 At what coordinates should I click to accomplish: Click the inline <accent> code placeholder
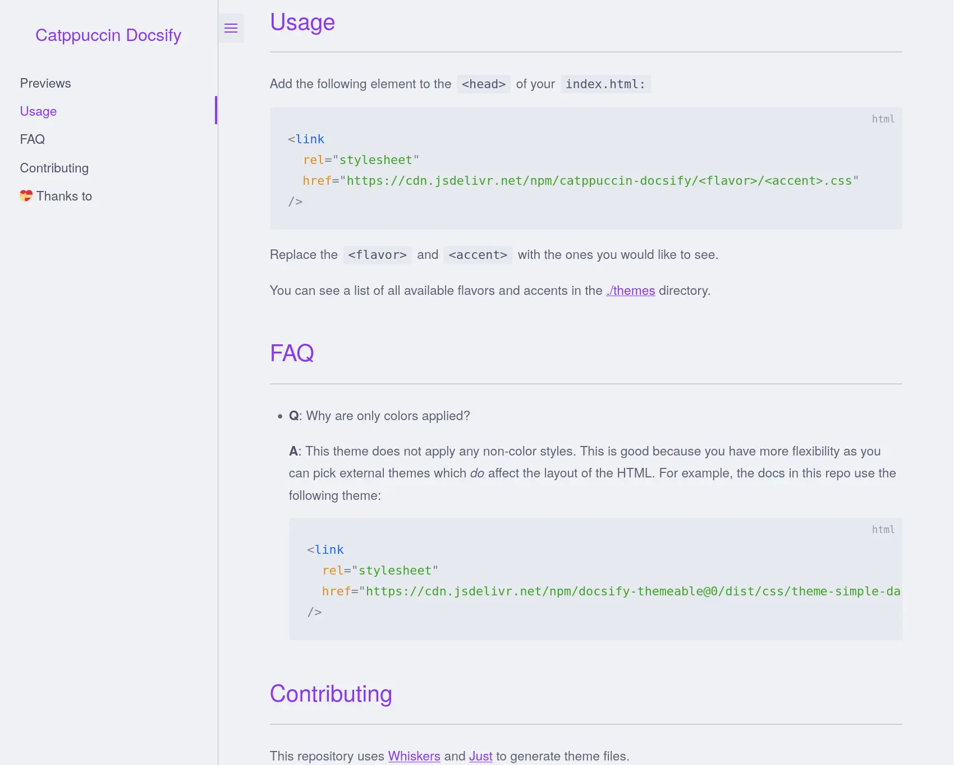478,255
